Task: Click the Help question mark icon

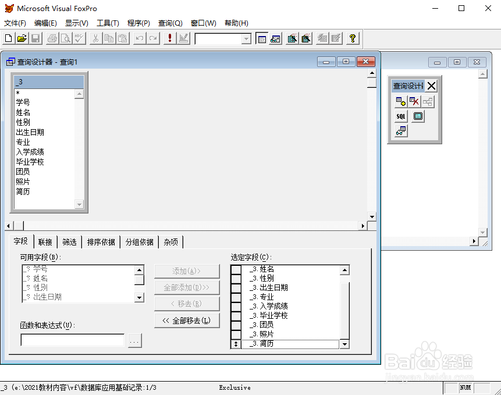Action: [353, 38]
